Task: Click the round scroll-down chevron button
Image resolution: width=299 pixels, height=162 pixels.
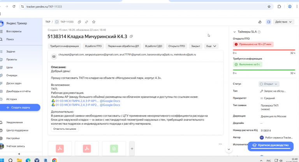Action: [x=229, y=150]
